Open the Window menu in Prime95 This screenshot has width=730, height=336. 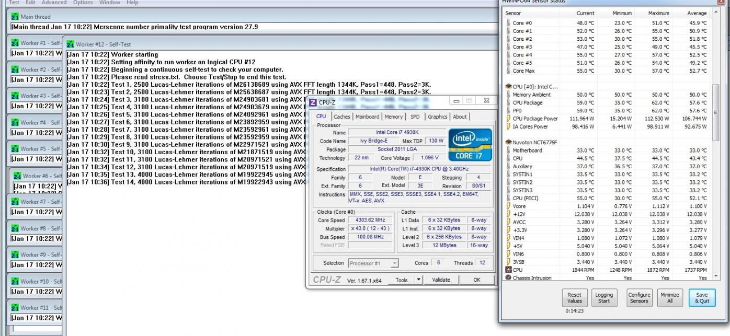[x=110, y=3]
